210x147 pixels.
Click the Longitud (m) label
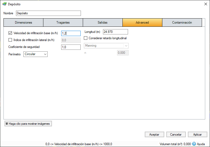click(x=92, y=32)
